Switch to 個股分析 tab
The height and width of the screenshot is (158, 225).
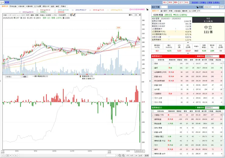pos(46,6)
